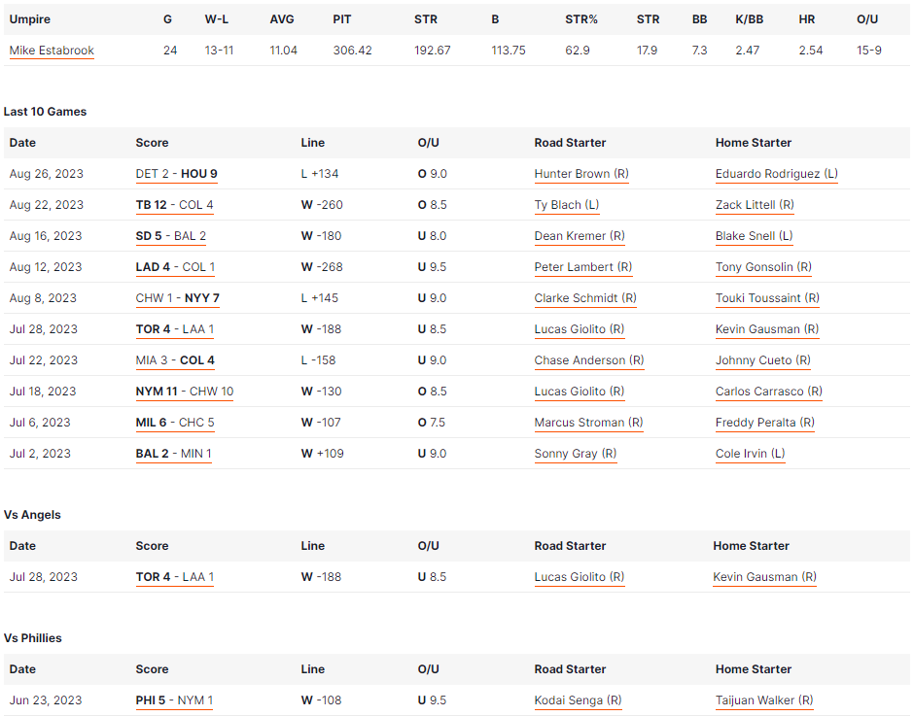Open the CHW 1 - NYY 7 score link
This screenshot has width=914, height=716.
(x=178, y=298)
